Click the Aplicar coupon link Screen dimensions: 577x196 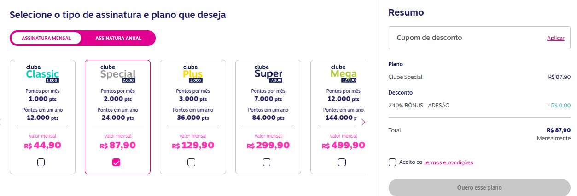point(555,38)
